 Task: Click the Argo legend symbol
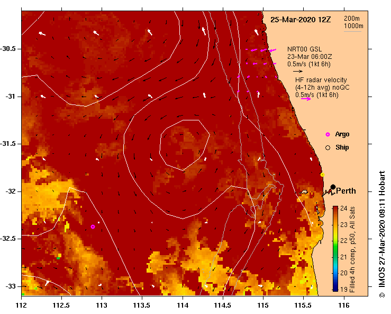(x=328, y=135)
